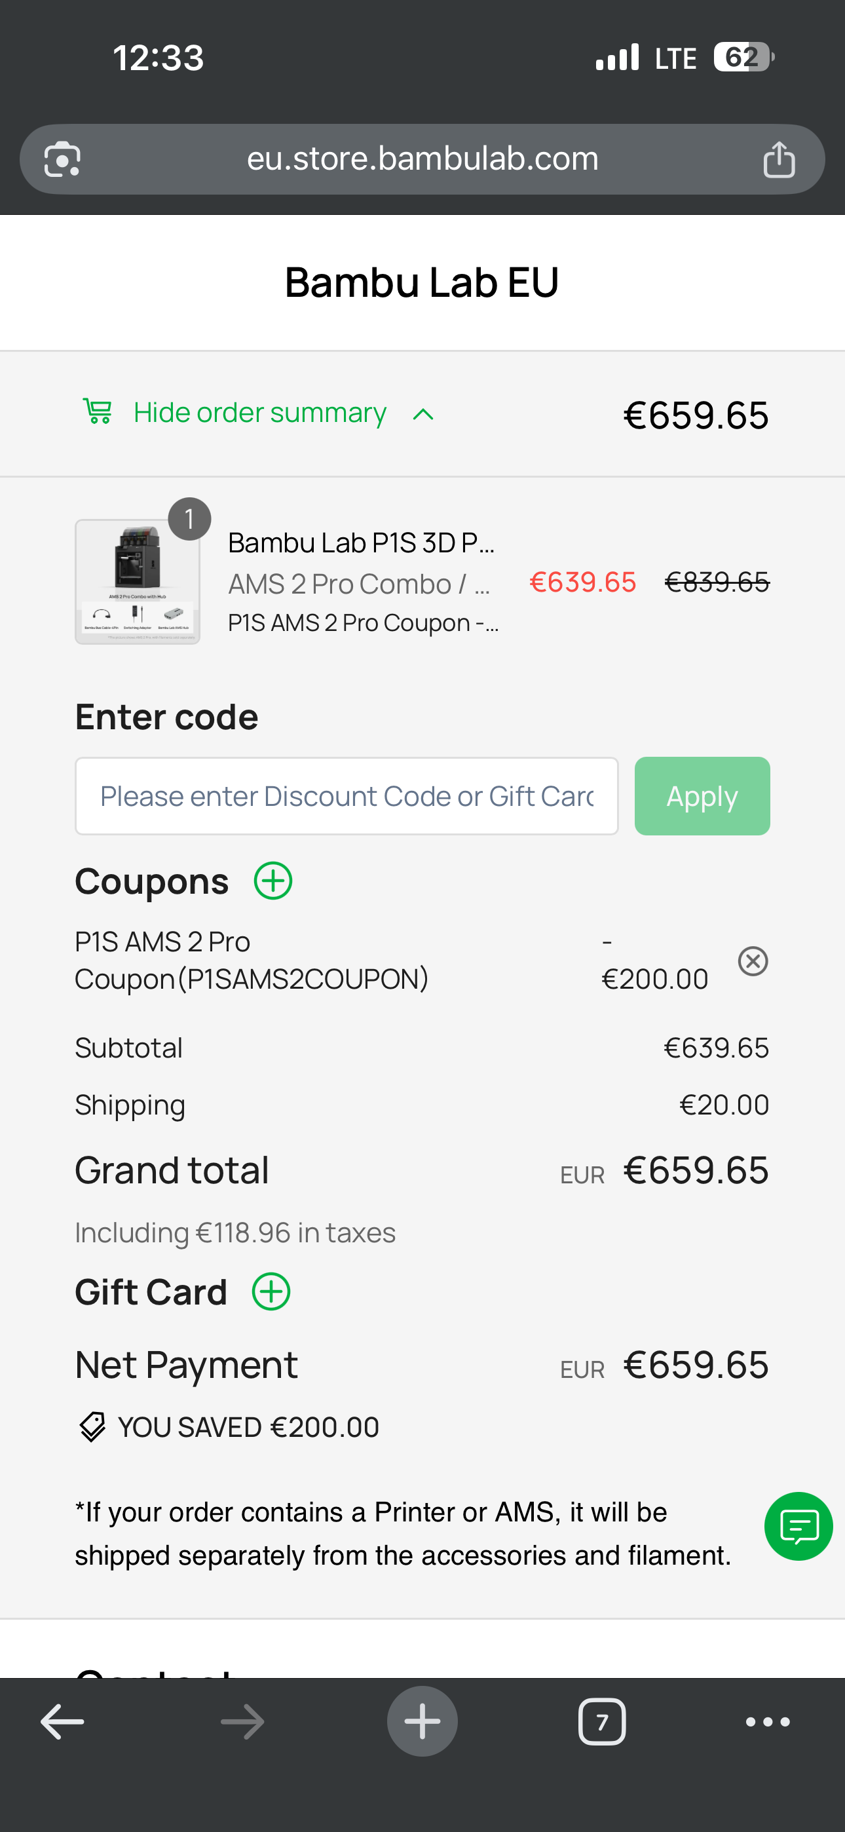
Task: Tap the share icon in address bar
Action: click(x=779, y=159)
